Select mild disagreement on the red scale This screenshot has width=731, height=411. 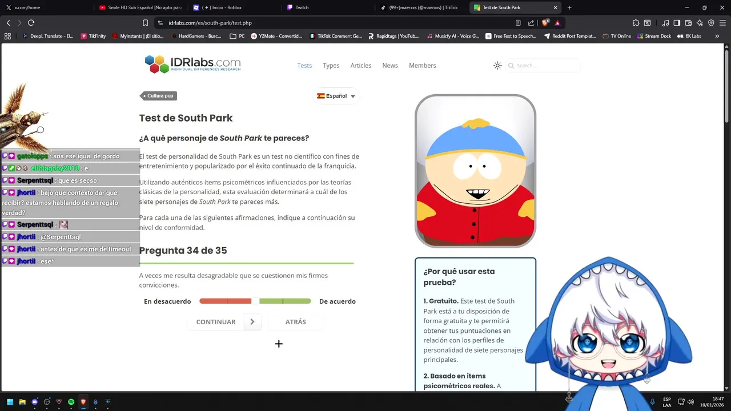(x=239, y=301)
